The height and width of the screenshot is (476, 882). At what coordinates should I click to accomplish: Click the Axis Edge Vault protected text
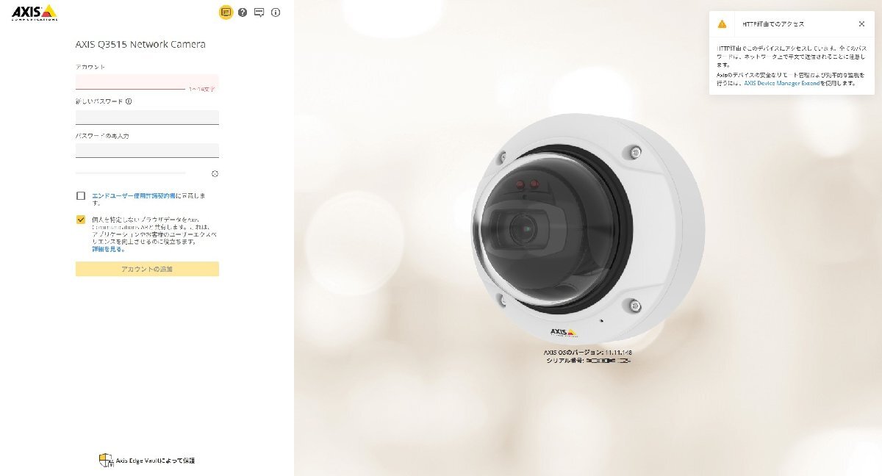tap(156, 461)
